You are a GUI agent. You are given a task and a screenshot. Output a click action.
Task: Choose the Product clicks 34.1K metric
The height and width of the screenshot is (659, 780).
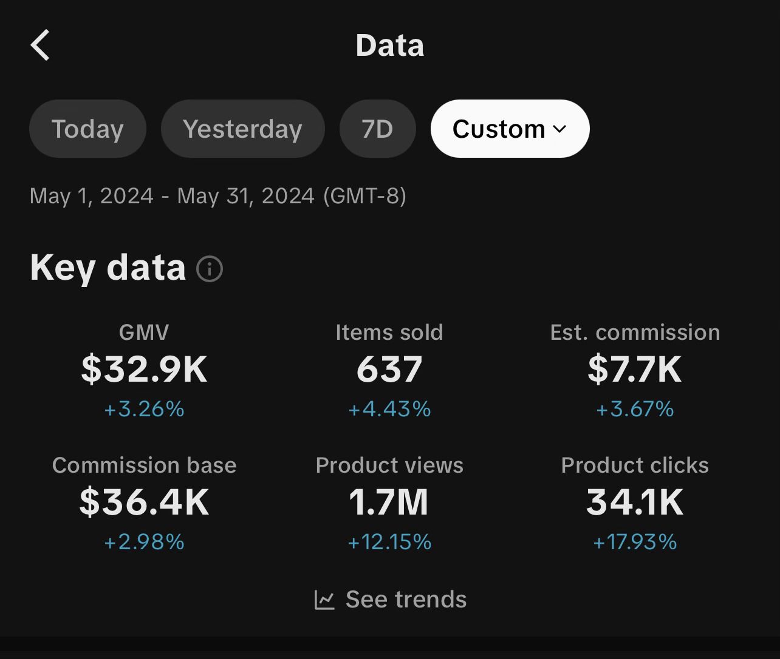[x=635, y=502]
